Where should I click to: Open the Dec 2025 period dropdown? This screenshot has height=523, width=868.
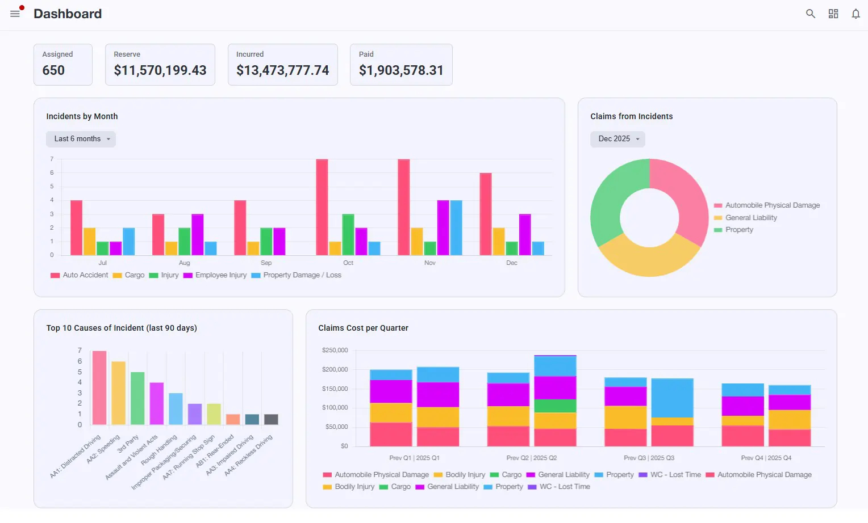[617, 139]
